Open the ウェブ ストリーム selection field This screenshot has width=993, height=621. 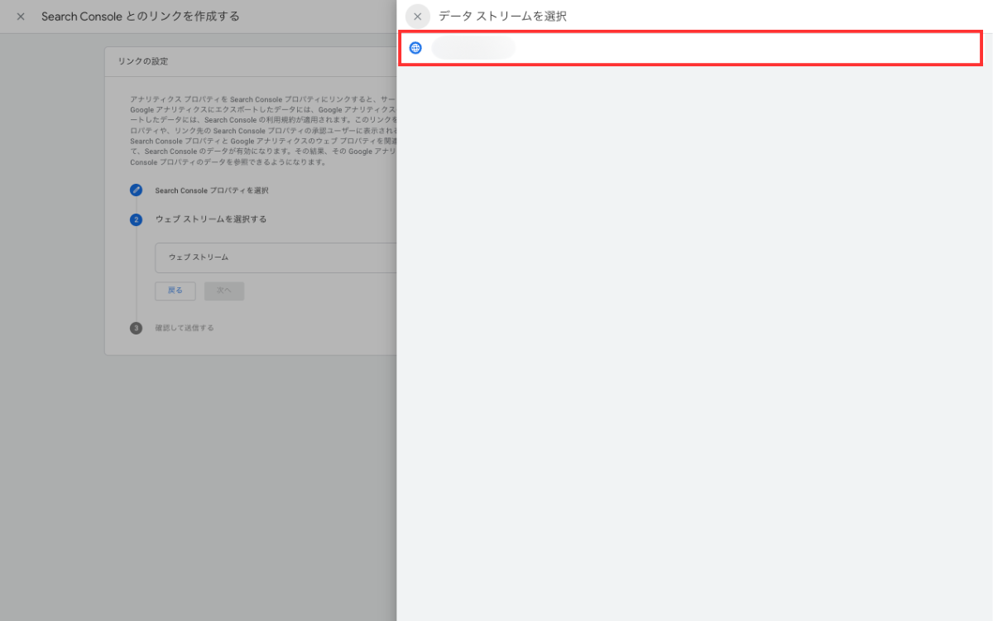coord(276,258)
